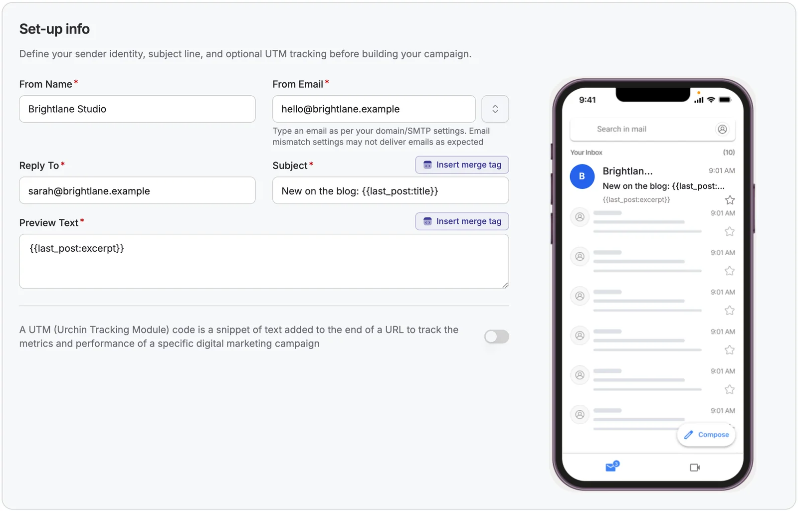Click the Brightlan... sender name in preview
798x511 pixels.
pyautogui.click(x=627, y=171)
